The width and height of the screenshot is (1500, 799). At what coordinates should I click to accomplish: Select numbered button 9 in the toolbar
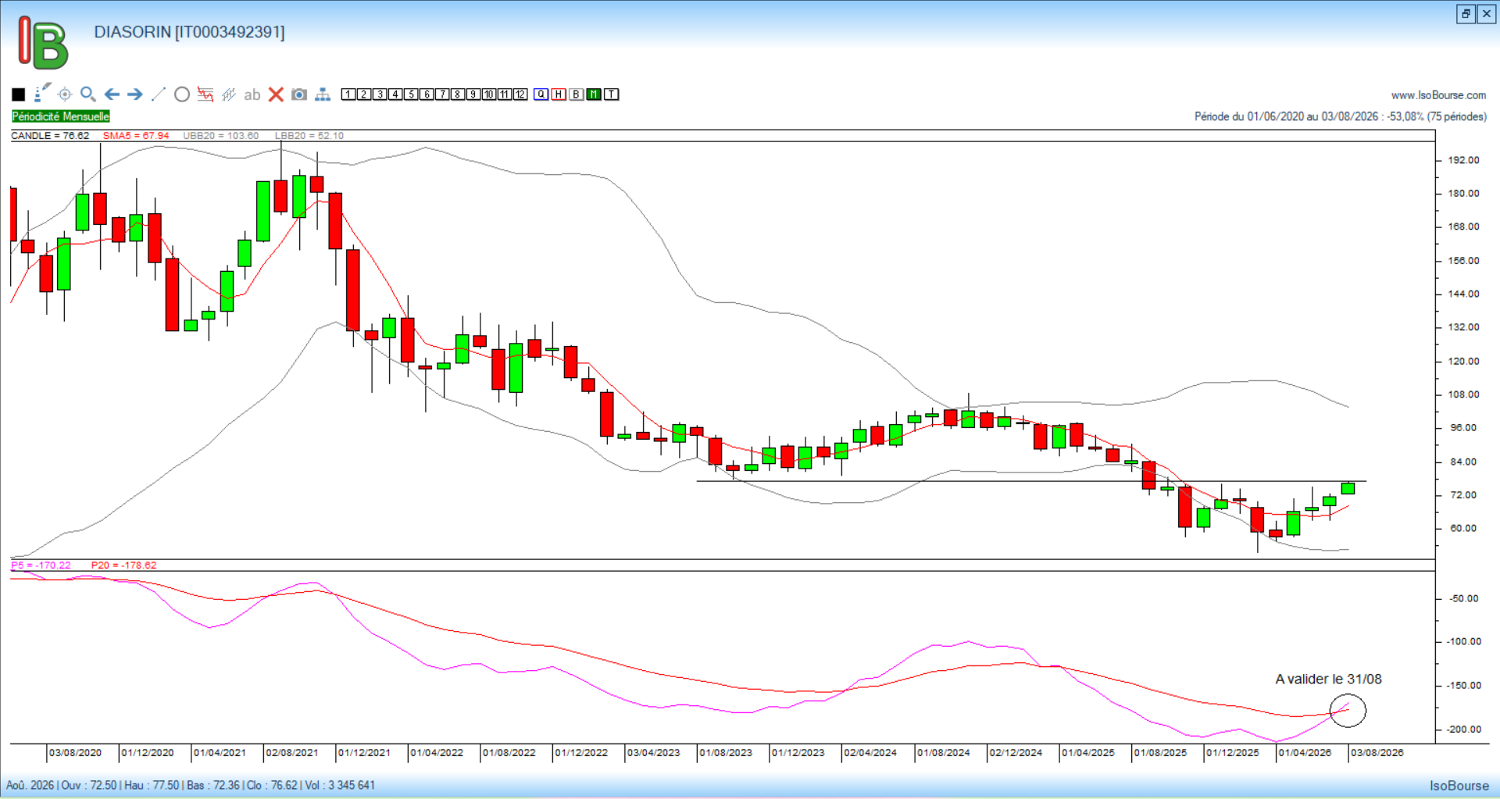coord(473,95)
